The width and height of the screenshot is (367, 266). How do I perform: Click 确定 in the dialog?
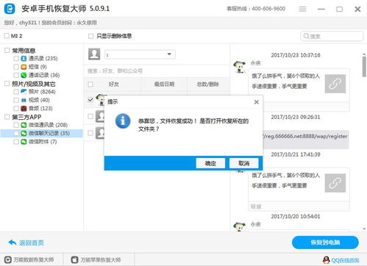(x=210, y=163)
